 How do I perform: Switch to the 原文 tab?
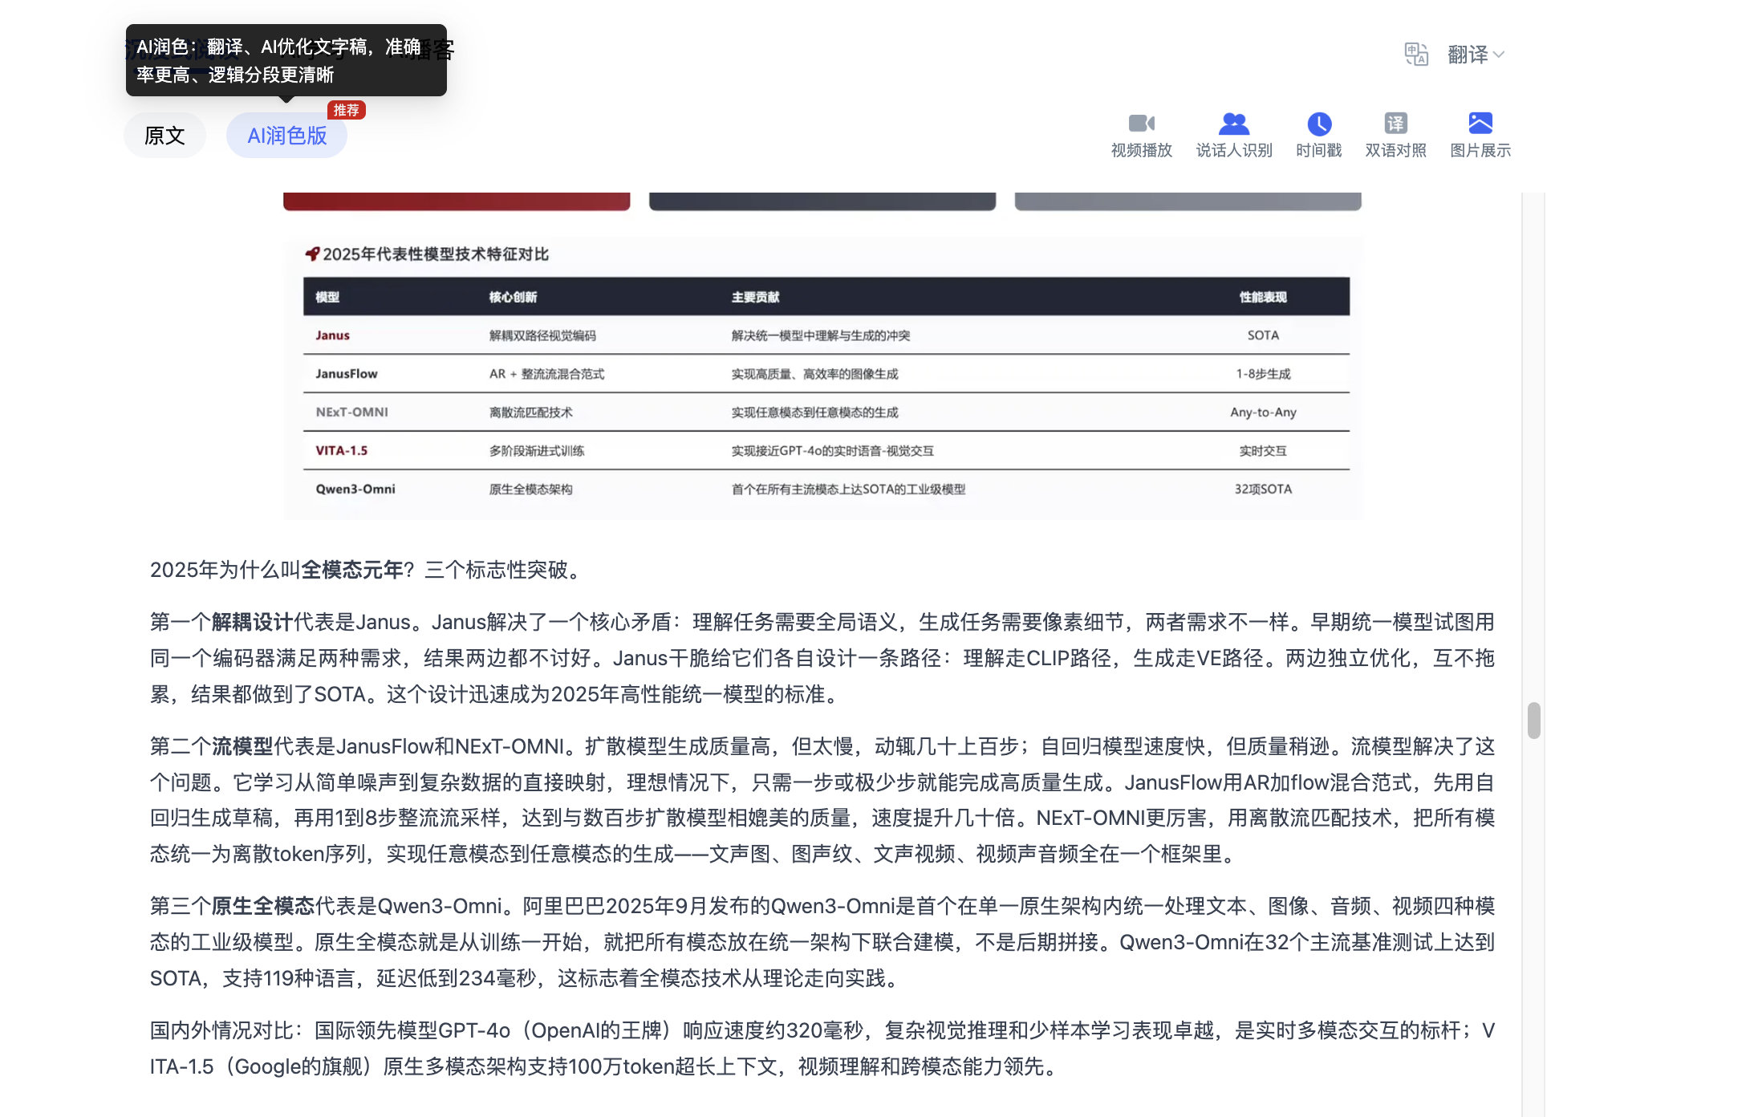click(164, 136)
